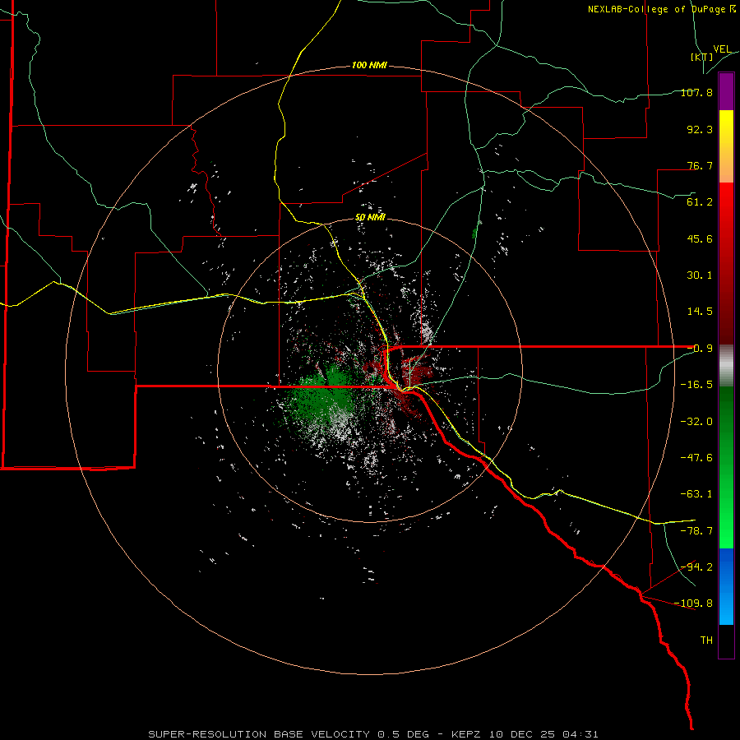
Task: Click the -47.6 legend value
Action: (x=696, y=458)
